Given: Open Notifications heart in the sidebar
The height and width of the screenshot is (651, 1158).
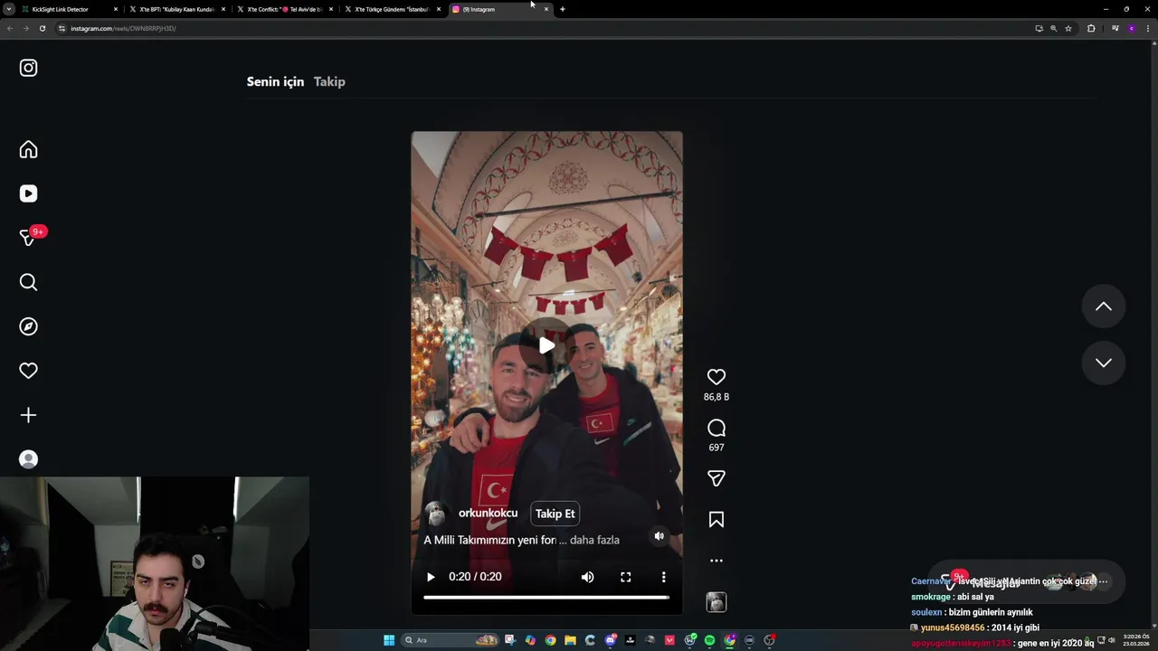Looking at the screenshot, I should coord(28,371).
